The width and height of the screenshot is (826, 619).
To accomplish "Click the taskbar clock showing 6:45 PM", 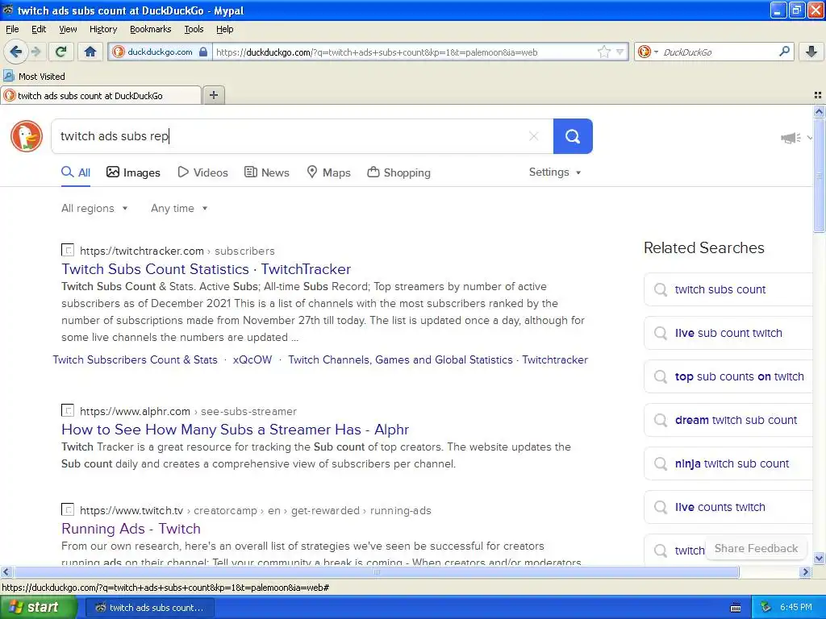I will click(796, 607).
